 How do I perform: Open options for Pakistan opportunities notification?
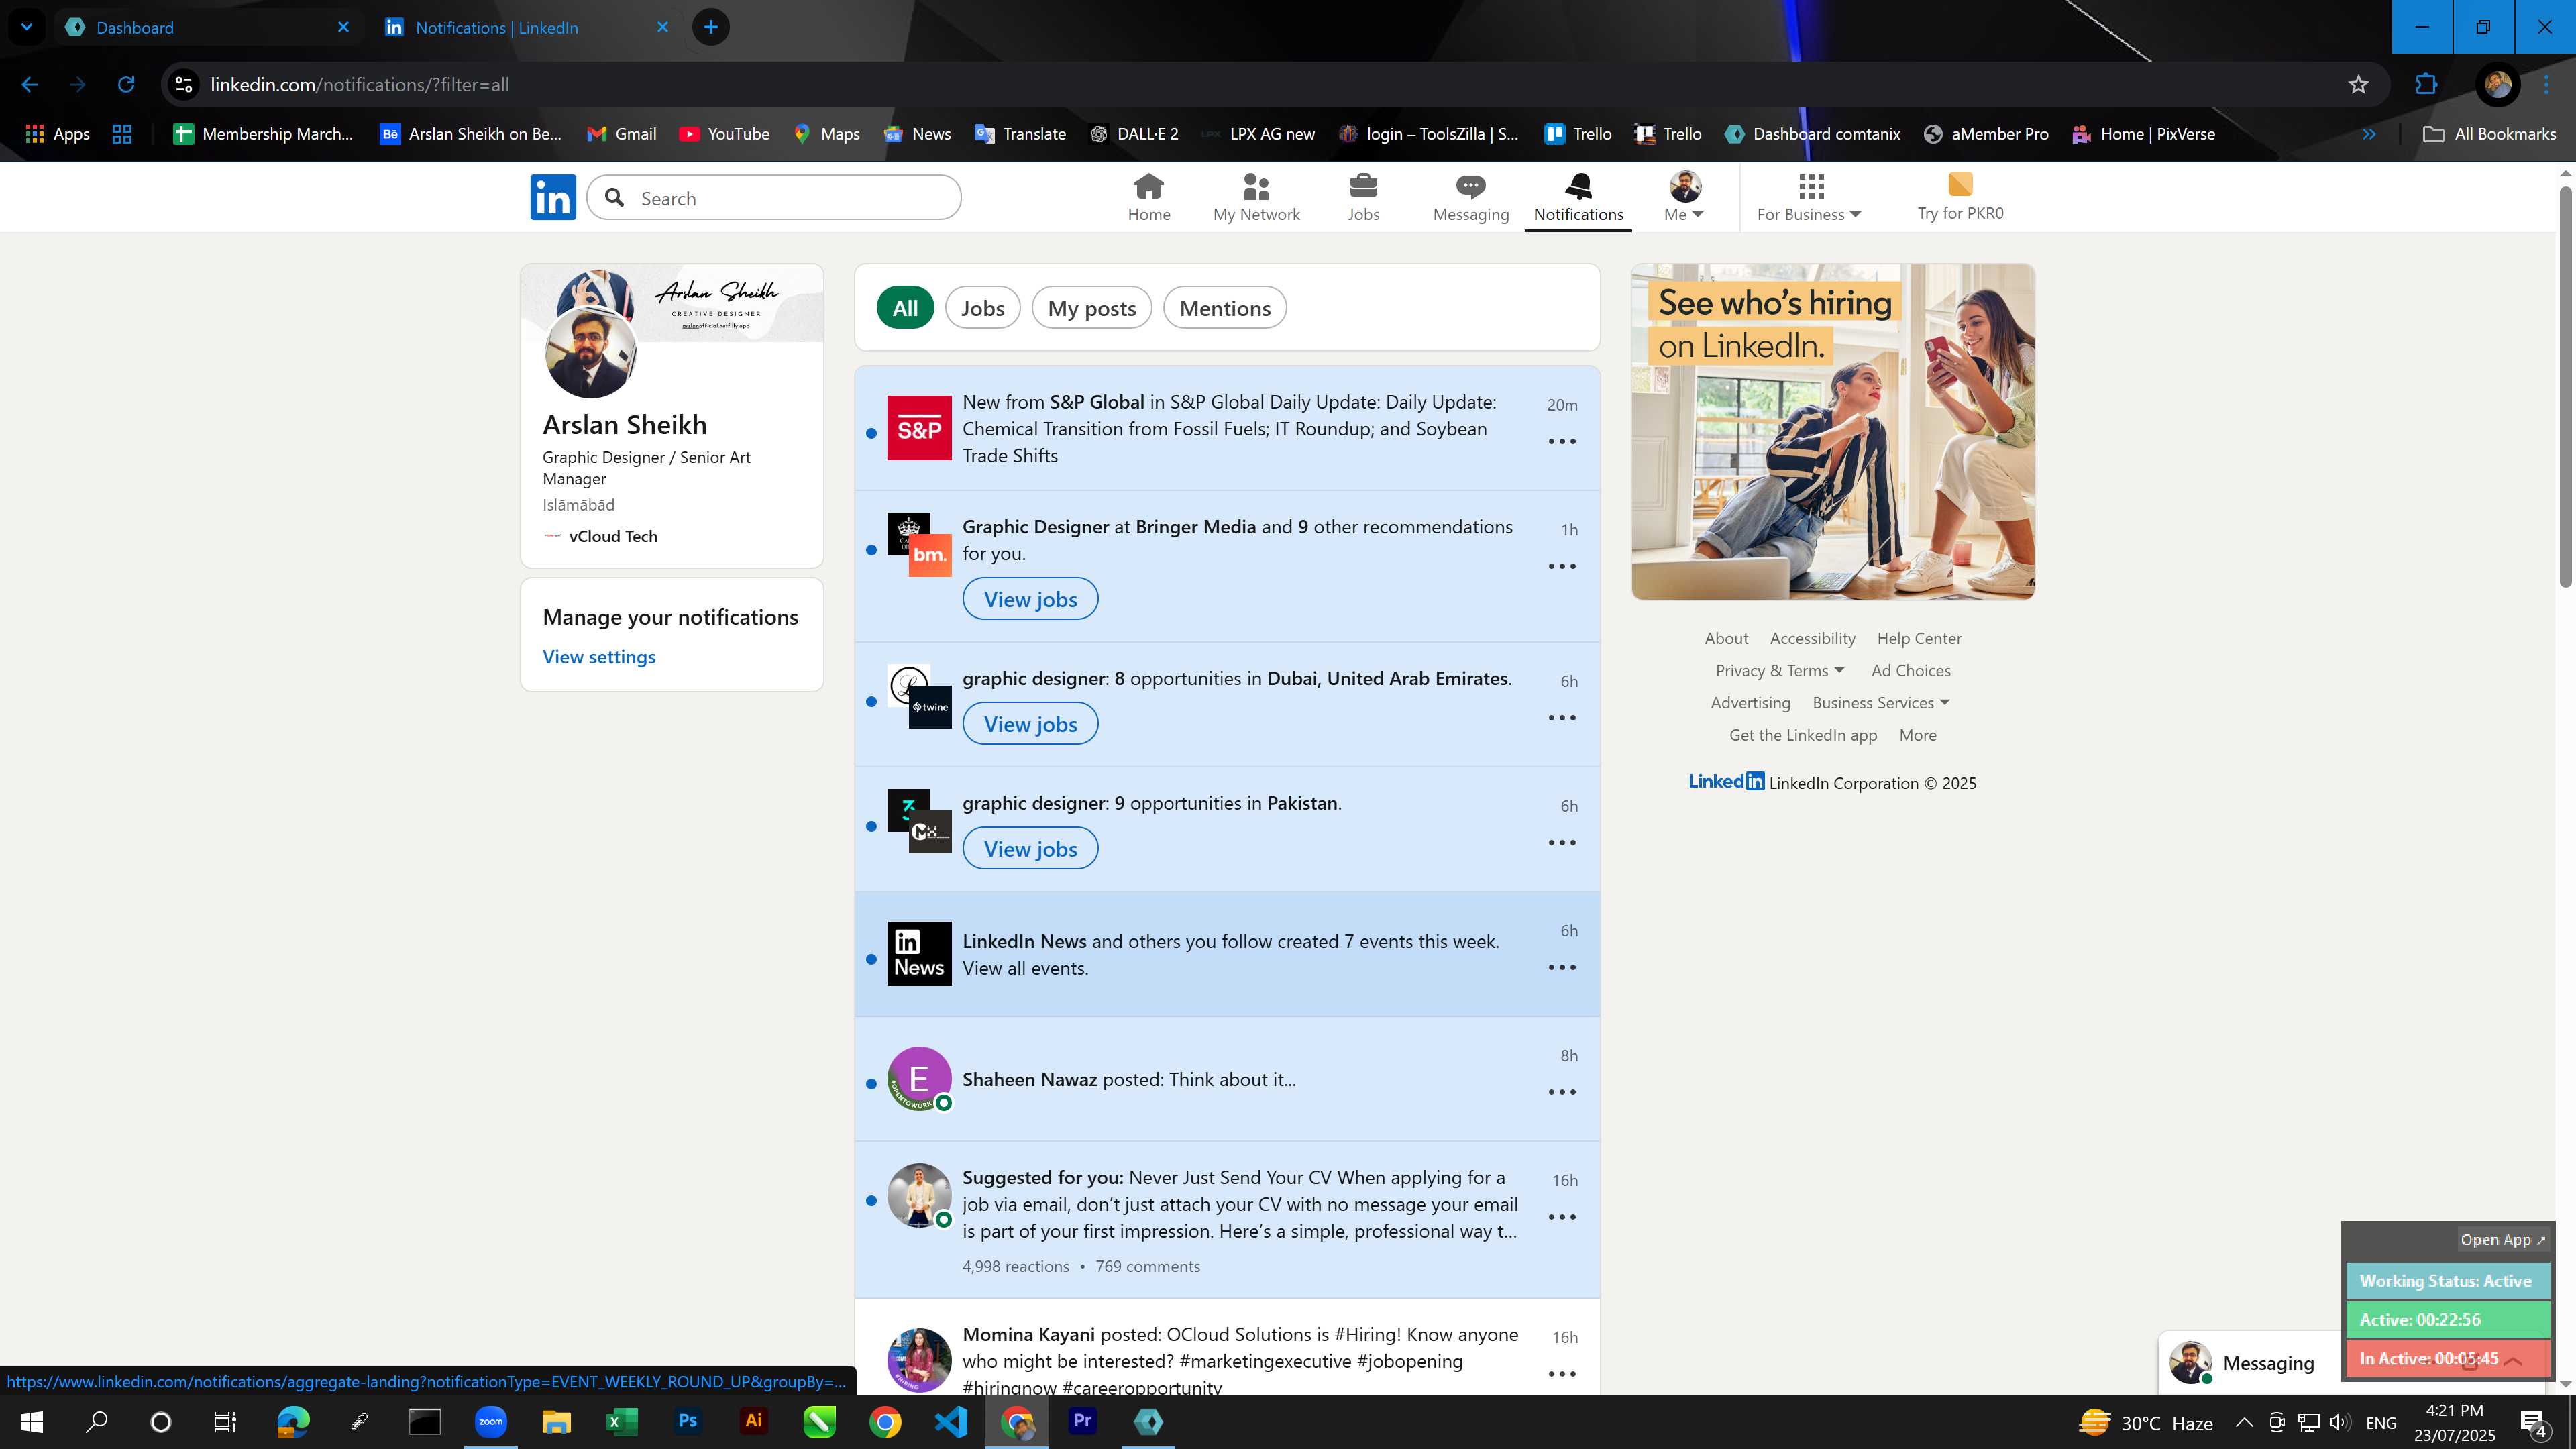[x=1562, y=843]
